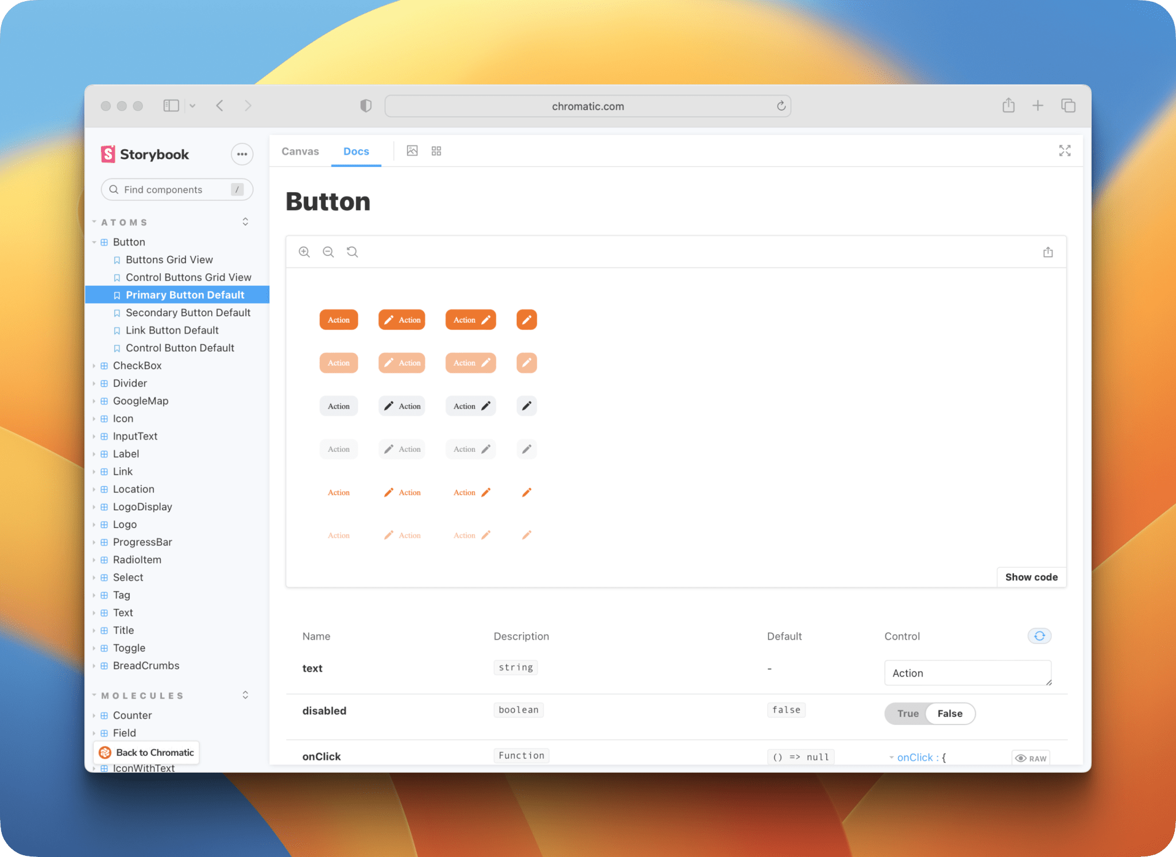This screenshot has width=1176, height=857.
Task: Click gray pencil-only secondary button
Action: 527,406
